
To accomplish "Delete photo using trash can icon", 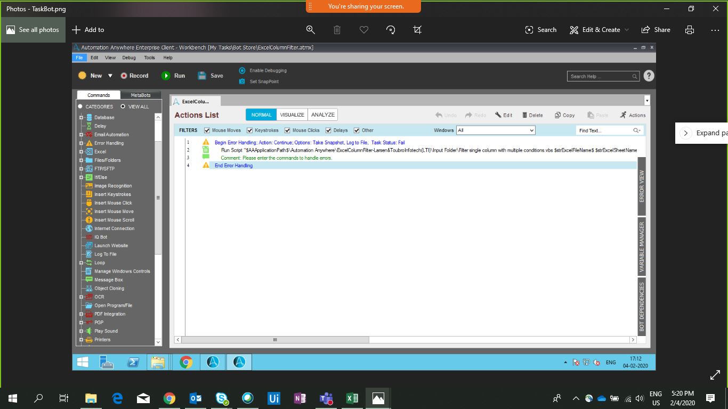I will [x=337, y=30].
